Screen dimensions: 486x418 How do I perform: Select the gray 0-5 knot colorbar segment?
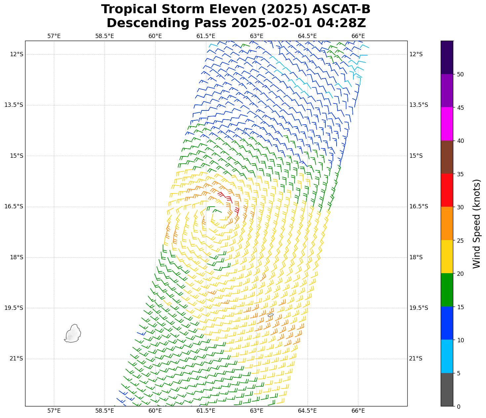point(447,390)
